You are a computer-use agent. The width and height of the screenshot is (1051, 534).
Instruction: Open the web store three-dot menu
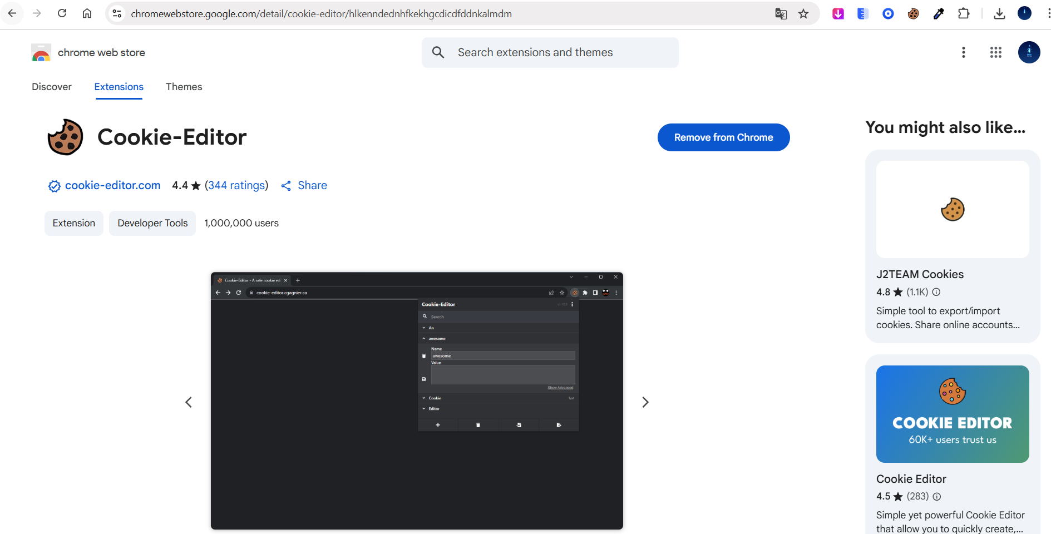964,52
